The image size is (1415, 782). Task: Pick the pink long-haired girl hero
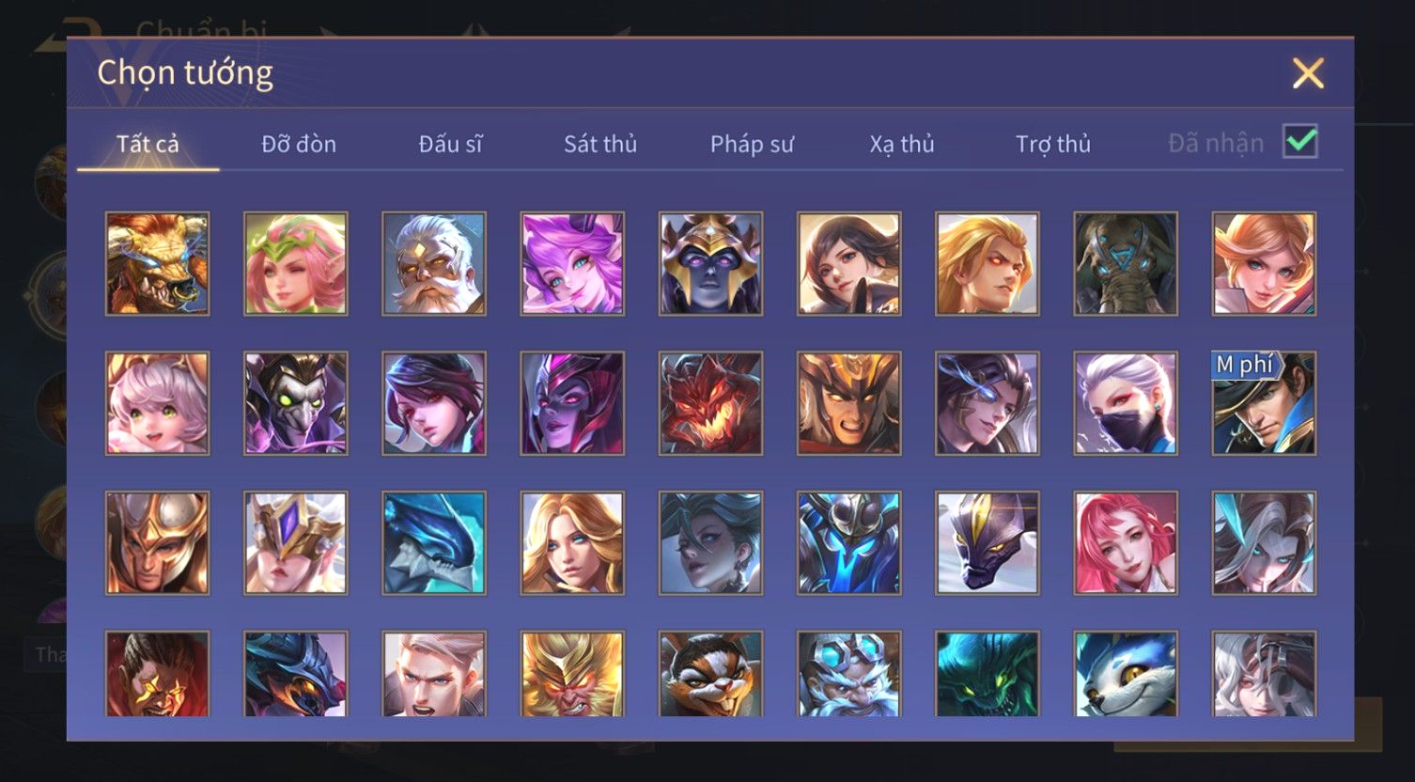click(1126, 543)
